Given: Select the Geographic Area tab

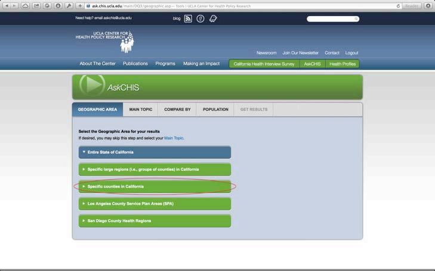Looking at the screenshot, I should tap(97, 110).
